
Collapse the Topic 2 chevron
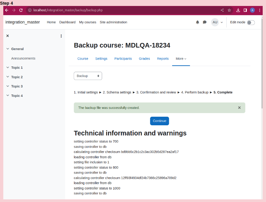point(8,77)
